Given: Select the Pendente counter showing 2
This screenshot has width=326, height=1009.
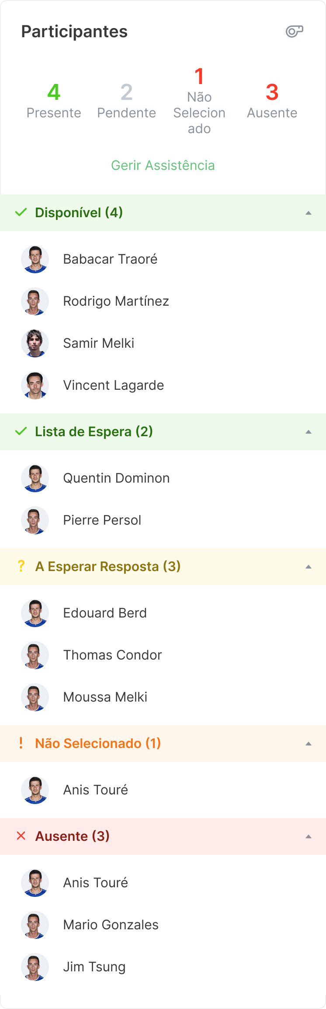Looking at the screenshot, I should tap(127, 101).
